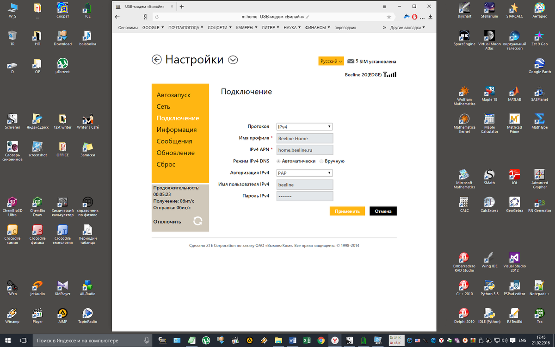Show more bookmarks with the » chevron

[384, 27]
